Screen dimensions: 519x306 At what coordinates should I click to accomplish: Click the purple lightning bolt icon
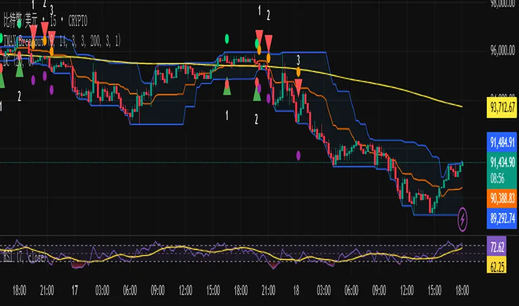462,219
